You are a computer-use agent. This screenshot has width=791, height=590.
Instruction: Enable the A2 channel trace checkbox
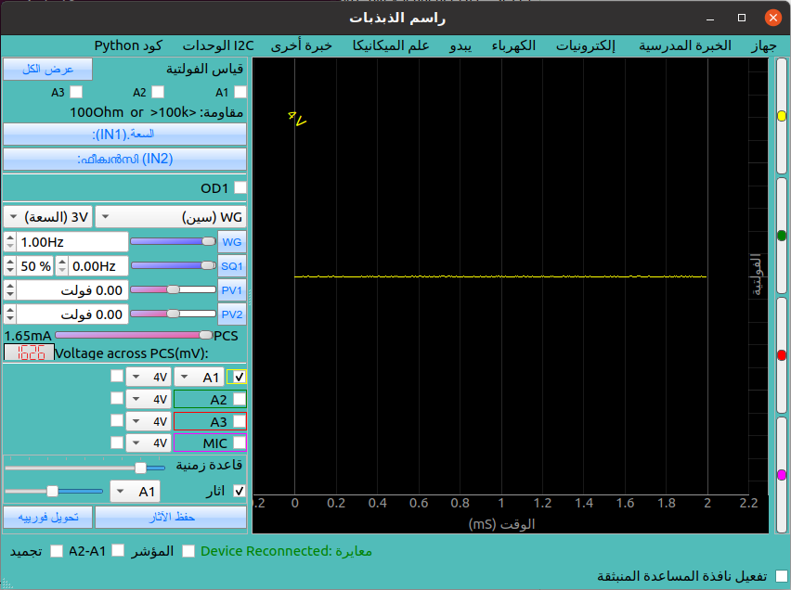pos(240,400)
